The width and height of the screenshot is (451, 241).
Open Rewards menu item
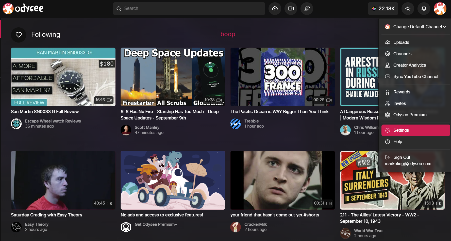(415, 92)
